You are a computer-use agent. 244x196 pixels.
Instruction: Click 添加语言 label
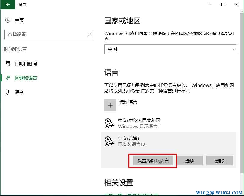[128, 102]
